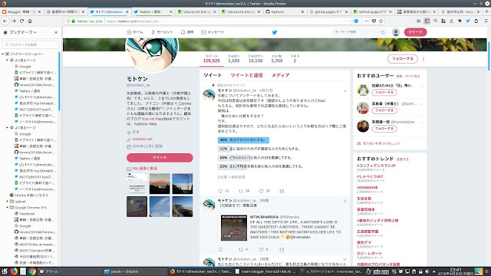The height and width of the screenshot is (276, 491).
Task: Like the NITIN DHARUKA quoted tweet
Action: pos(261,250)
